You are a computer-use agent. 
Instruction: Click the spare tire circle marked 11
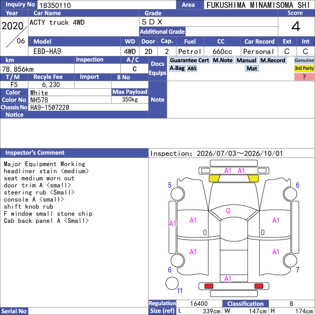[x=172, y=283]
